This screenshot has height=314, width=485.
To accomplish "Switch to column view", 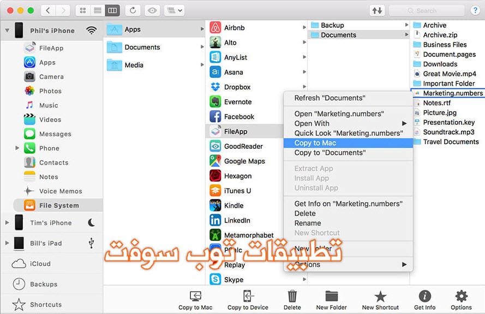I will click(x=112, y=10).
